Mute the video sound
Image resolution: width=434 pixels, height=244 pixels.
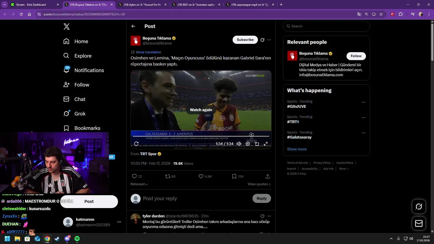tap(239, 144)
